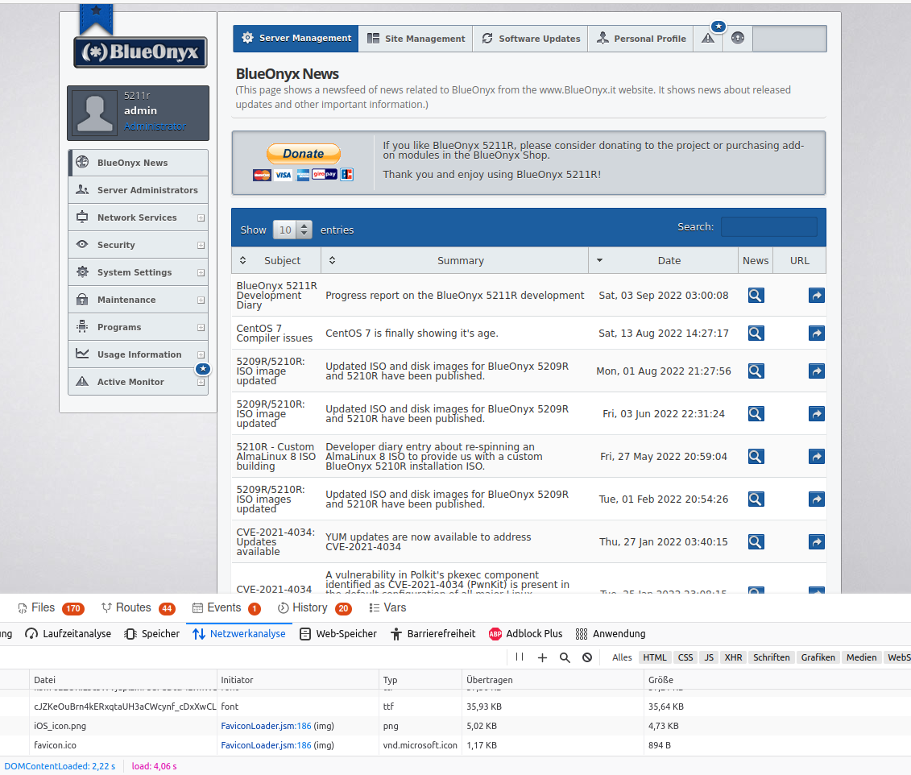View news for 01 Aug 2022 ISO update

[x=756, y=371]
